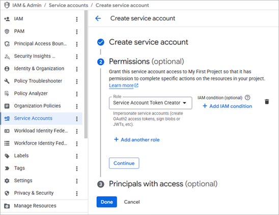Open more options for Service Accounts
Screen dimensions: 279x215
click(x=77, y=119)
